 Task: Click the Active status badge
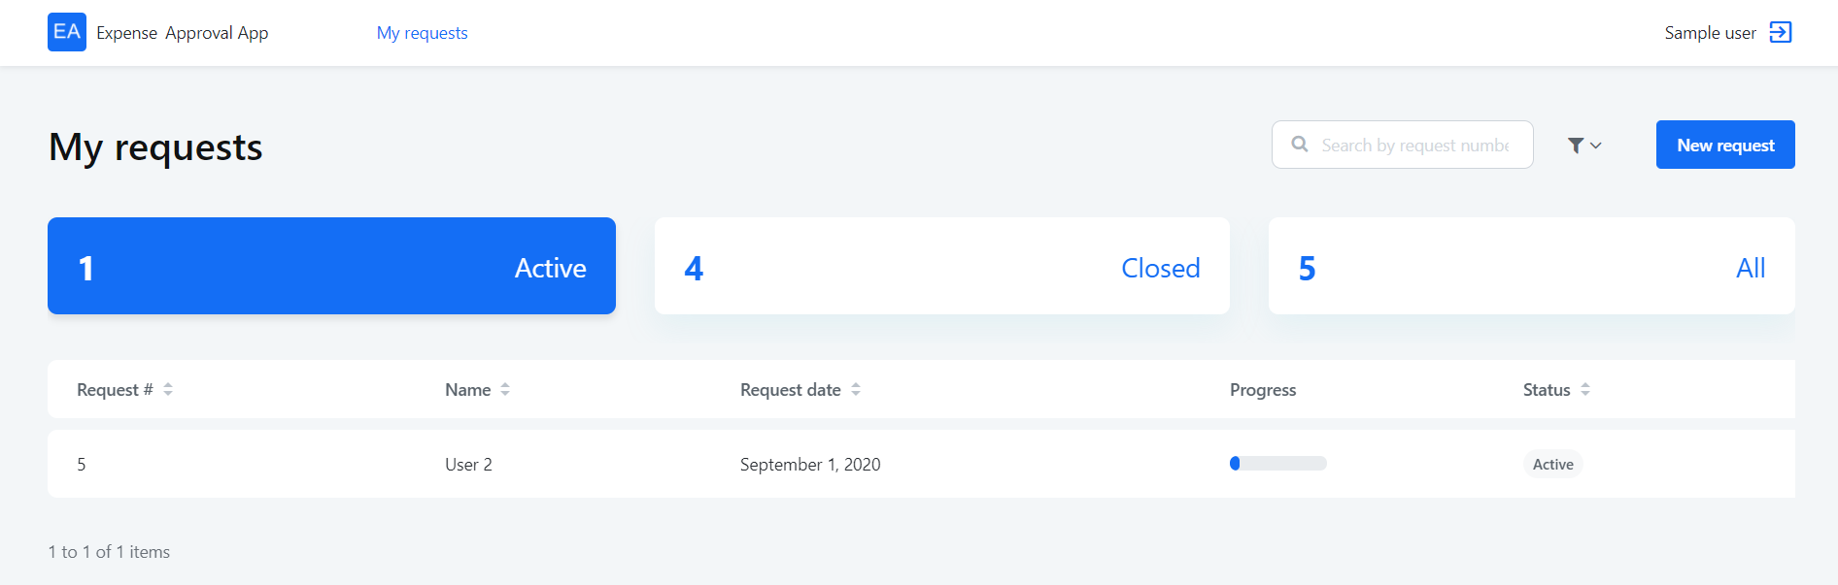(1552, 465)
